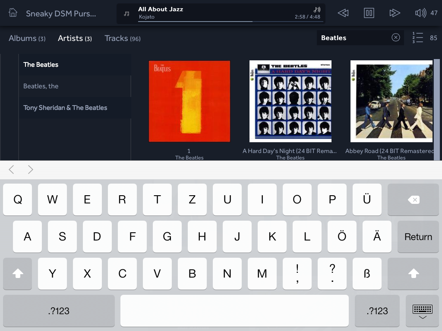Tap the keyboard next field arrow
The height and width of the screenshot is (331, 442).
click(31, 169)
